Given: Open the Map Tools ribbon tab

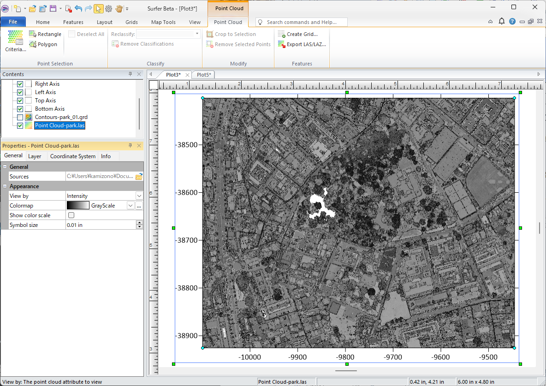Looking at the screenshot, I should click(163, 22).
